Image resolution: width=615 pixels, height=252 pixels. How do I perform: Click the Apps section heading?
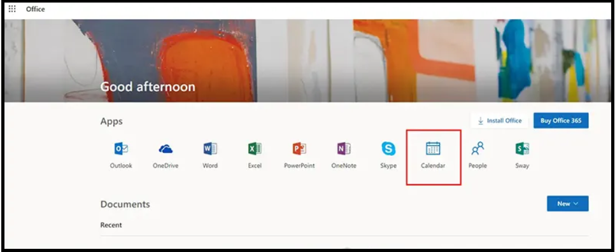coord(111,122)
